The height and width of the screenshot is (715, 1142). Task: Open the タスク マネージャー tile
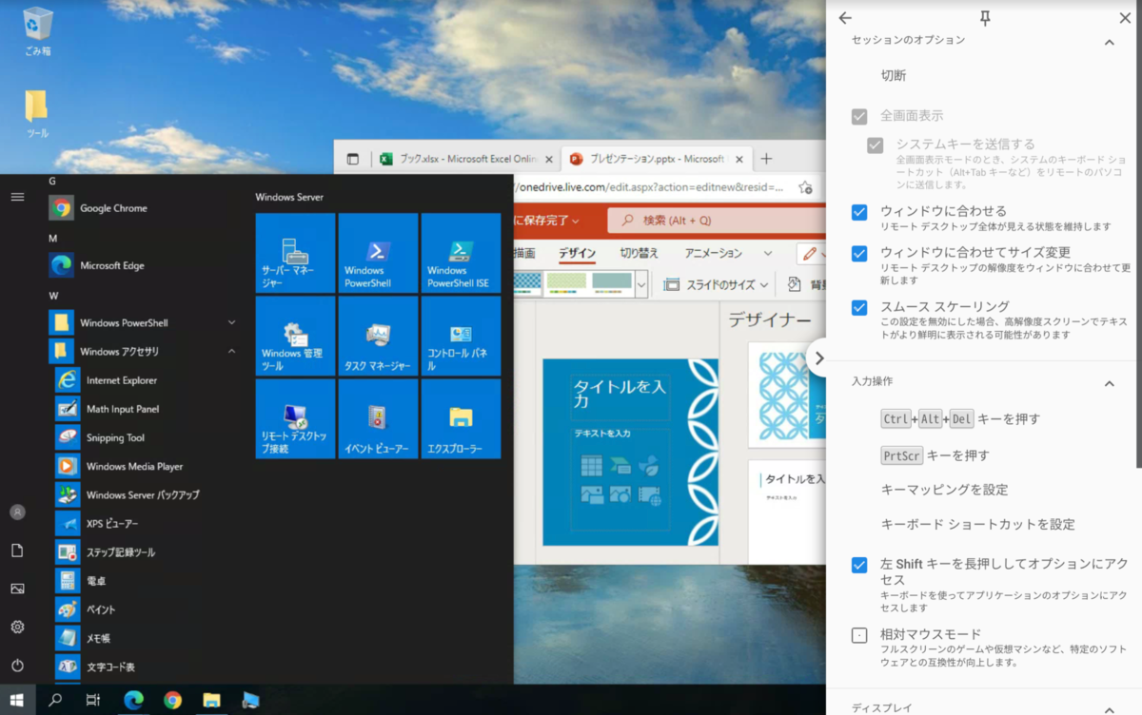coord(378,336)
